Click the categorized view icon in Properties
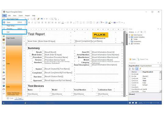This screenshot has width=164, height=114. point(130,69)
